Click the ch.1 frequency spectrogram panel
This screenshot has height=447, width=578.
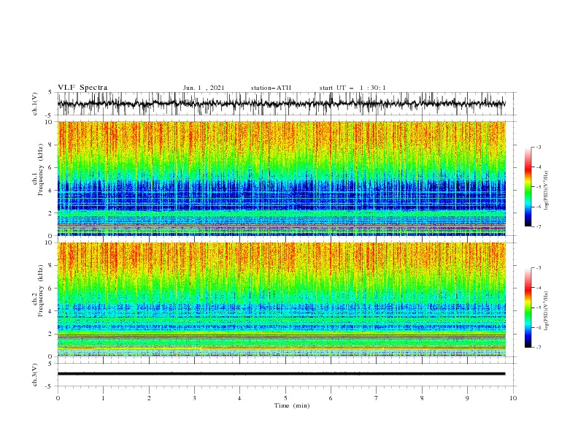282,178
